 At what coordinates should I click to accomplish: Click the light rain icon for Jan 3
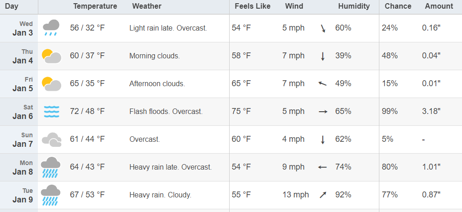click(51, 28)
